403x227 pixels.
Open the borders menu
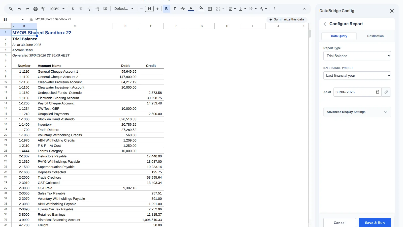click(x=210, y=9)
